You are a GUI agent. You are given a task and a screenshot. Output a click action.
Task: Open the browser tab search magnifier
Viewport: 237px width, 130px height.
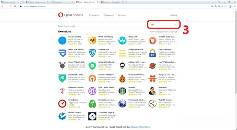coord(219,2)
